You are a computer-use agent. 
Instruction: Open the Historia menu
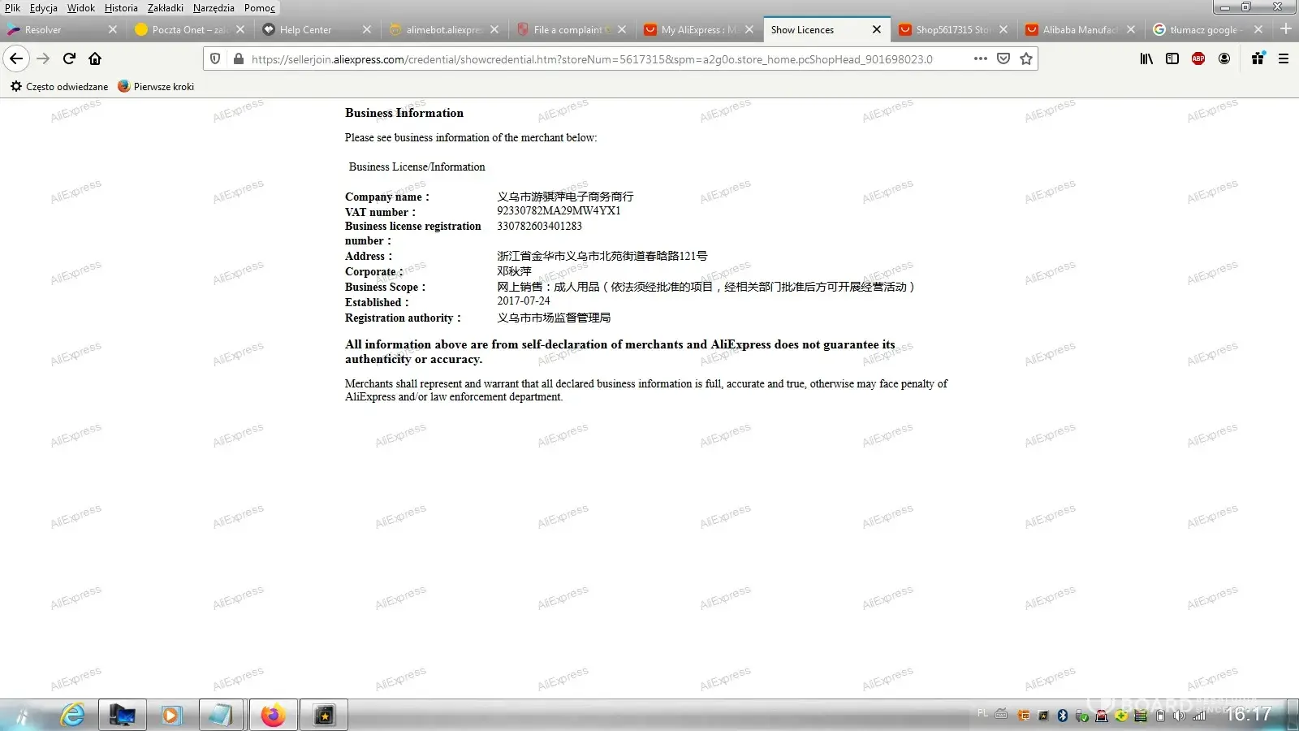pos(121,8)
